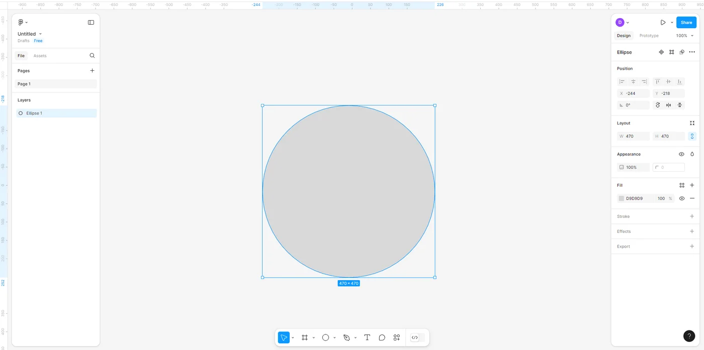Select the Move tool in the bottom toolbar
704x350 pixels.
tap(284, 337)
